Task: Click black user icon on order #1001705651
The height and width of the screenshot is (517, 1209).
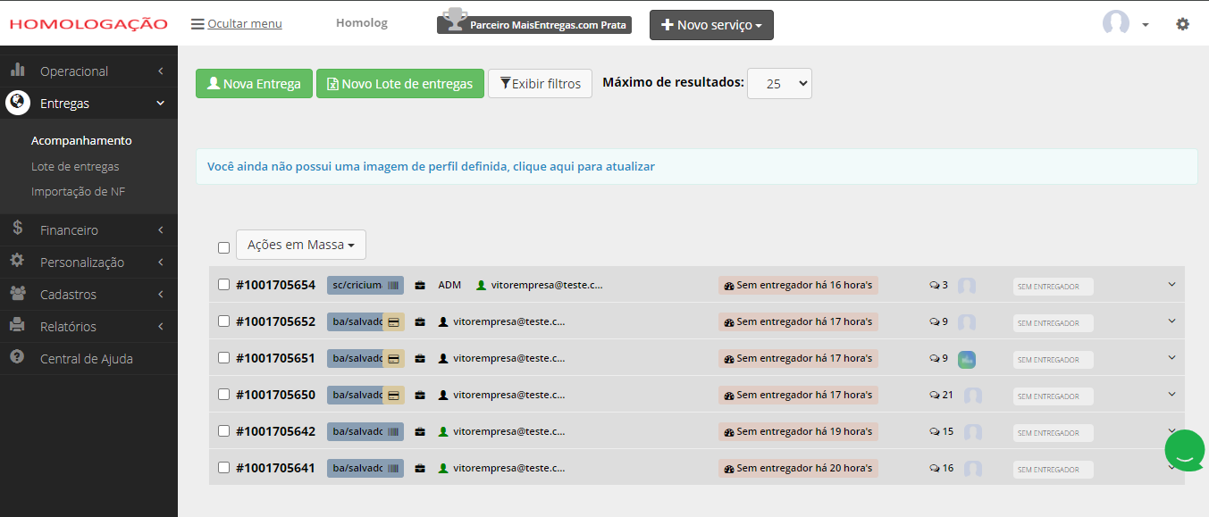Action: (x=443, y=358)
